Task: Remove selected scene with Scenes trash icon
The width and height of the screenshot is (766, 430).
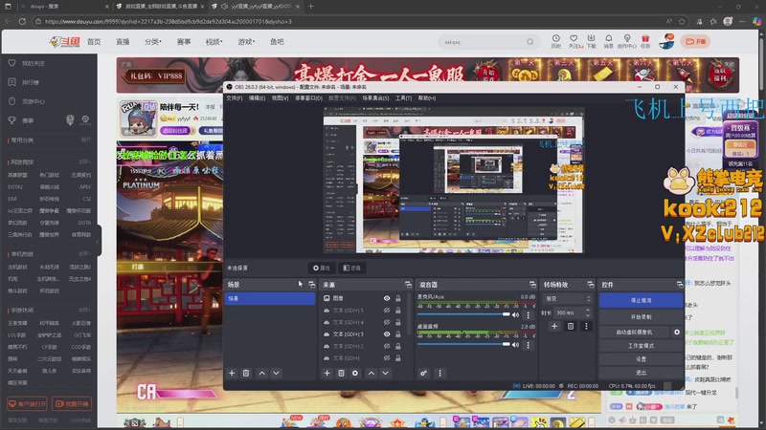Action: click(246, 373)
